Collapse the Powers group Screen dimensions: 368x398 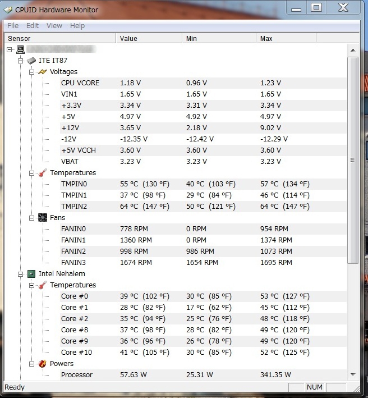32,364
